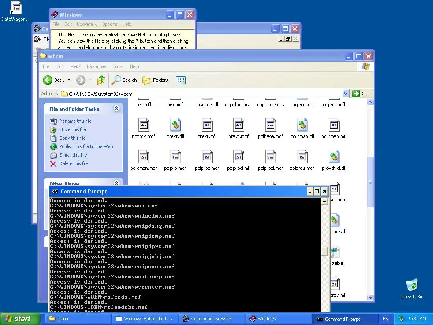Expand the Address bar dropdown list

pos(345,94)
